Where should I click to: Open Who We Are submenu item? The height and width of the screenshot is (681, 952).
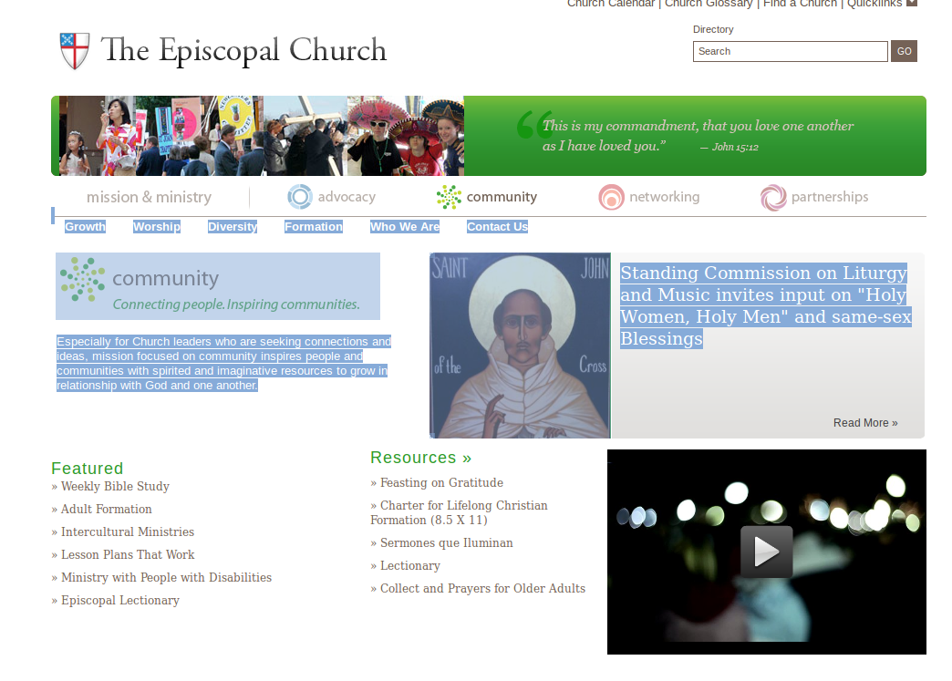tap(405, 226)
